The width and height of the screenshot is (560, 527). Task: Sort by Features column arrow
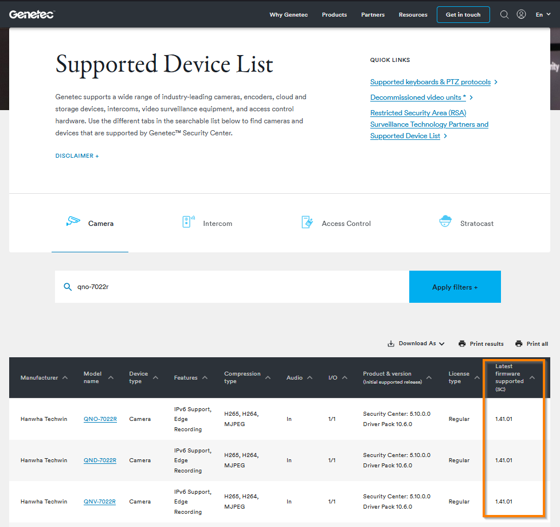coord(205,377)
